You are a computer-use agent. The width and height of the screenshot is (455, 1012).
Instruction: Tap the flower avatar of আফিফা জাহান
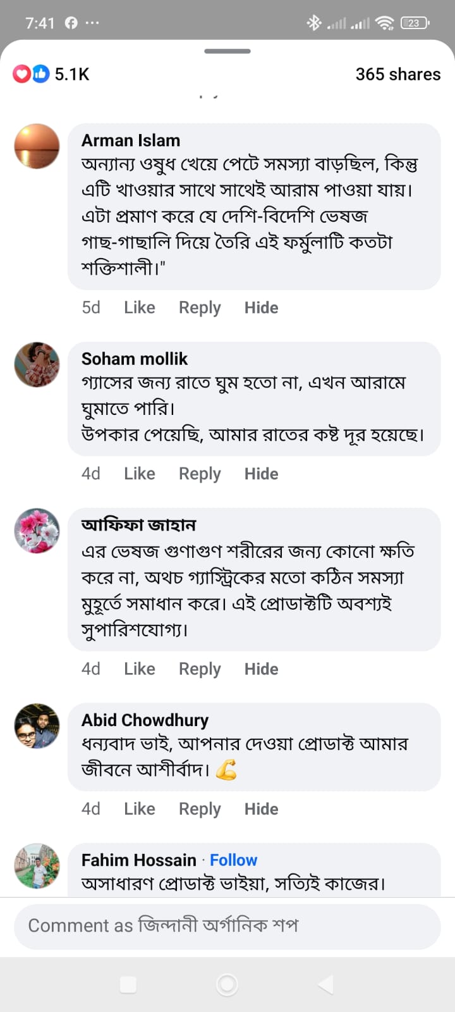(37, 531)
